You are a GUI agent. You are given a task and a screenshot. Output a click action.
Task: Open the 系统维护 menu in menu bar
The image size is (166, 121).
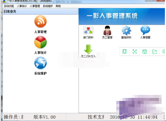point(48,6)
